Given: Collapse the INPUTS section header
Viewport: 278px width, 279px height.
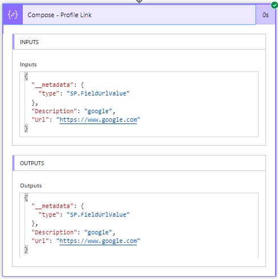Looking at the screenshot, I should [139, 42].
